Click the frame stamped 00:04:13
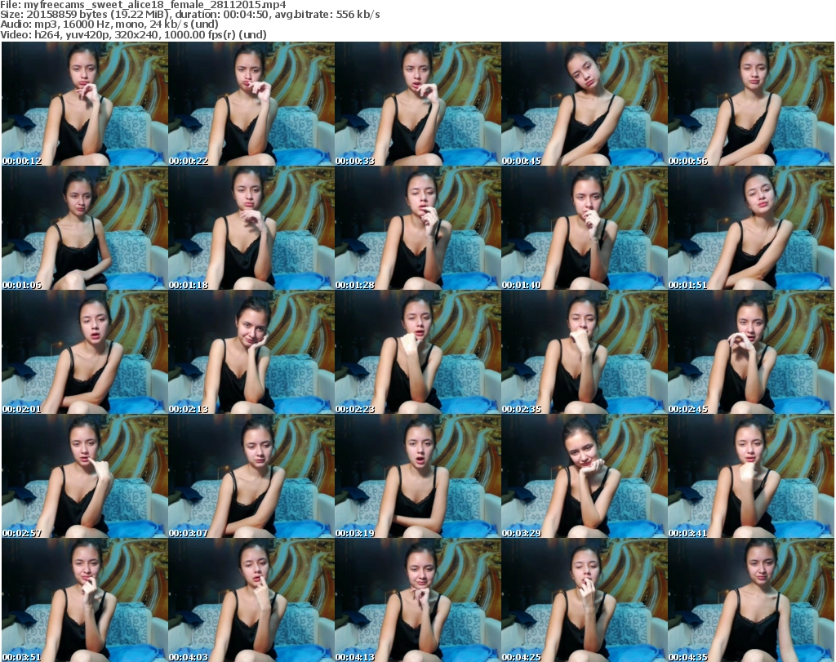The height and width of the screenshot is (662, 836). [418, 600]
